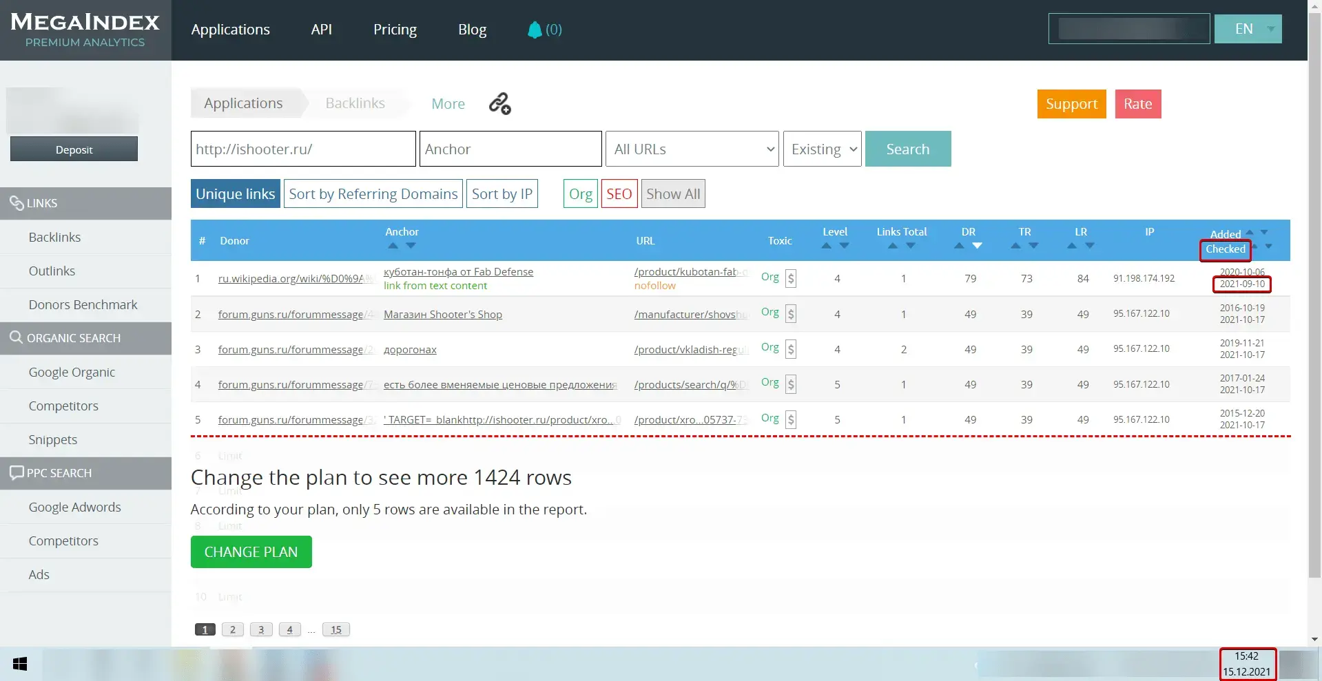The width and height of the screenshot is (1322, 681).
Task: Open the Pricing page
Action: tap(395, 30)
